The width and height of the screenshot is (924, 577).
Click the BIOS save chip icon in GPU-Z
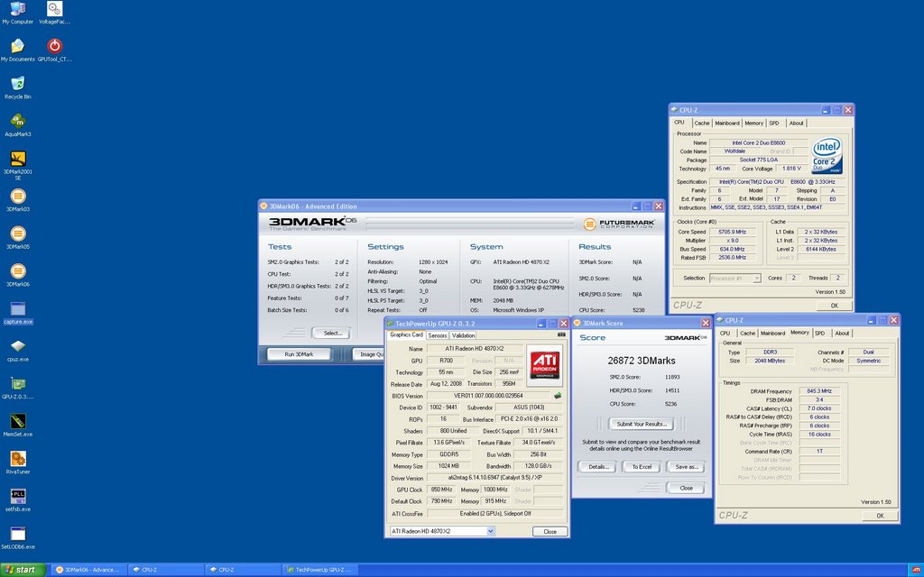[557, 396]
